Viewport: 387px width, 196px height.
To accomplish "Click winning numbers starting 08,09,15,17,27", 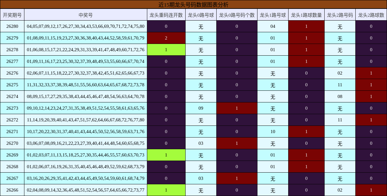I will point(86,96).
